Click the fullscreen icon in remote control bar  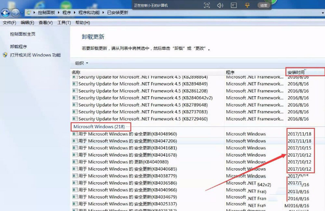click(207, 6)
